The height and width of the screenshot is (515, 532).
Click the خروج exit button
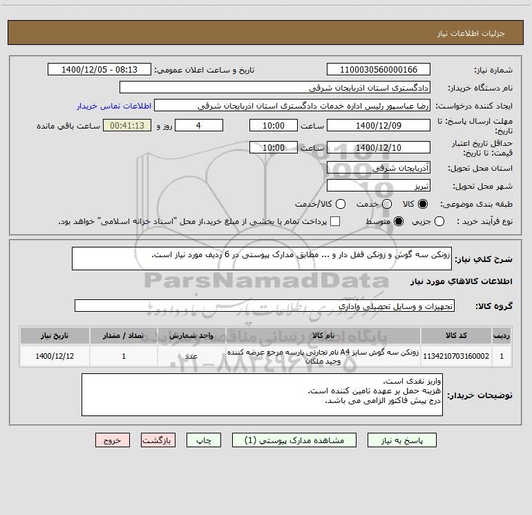tap(113, 440)
